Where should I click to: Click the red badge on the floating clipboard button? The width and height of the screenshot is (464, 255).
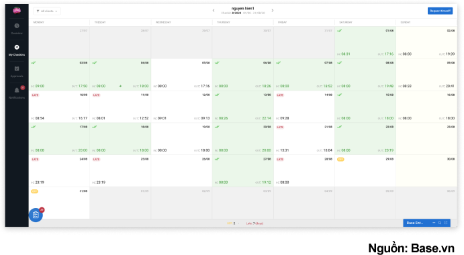click(x=42, y=210)
